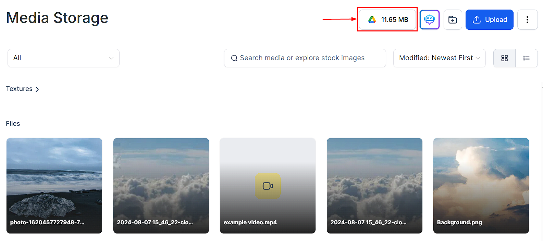Viewport: 543px width, 241px height.
Task: Switch to grid view
Action: tap(504, 58)
